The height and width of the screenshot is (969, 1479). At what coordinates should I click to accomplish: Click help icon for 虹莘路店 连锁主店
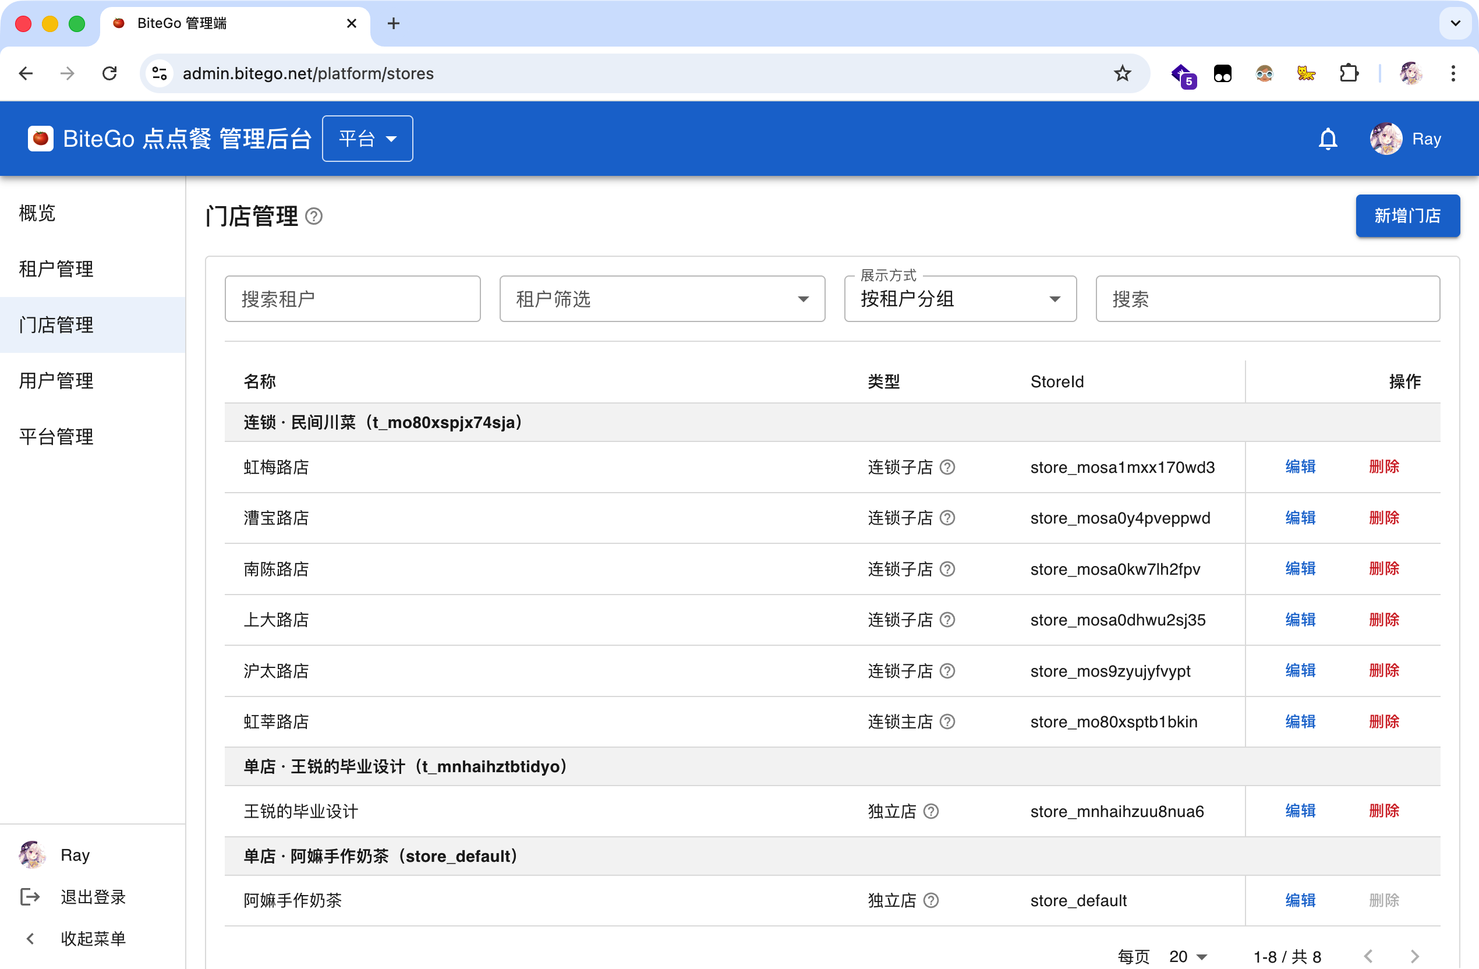(x=947, y=722)
